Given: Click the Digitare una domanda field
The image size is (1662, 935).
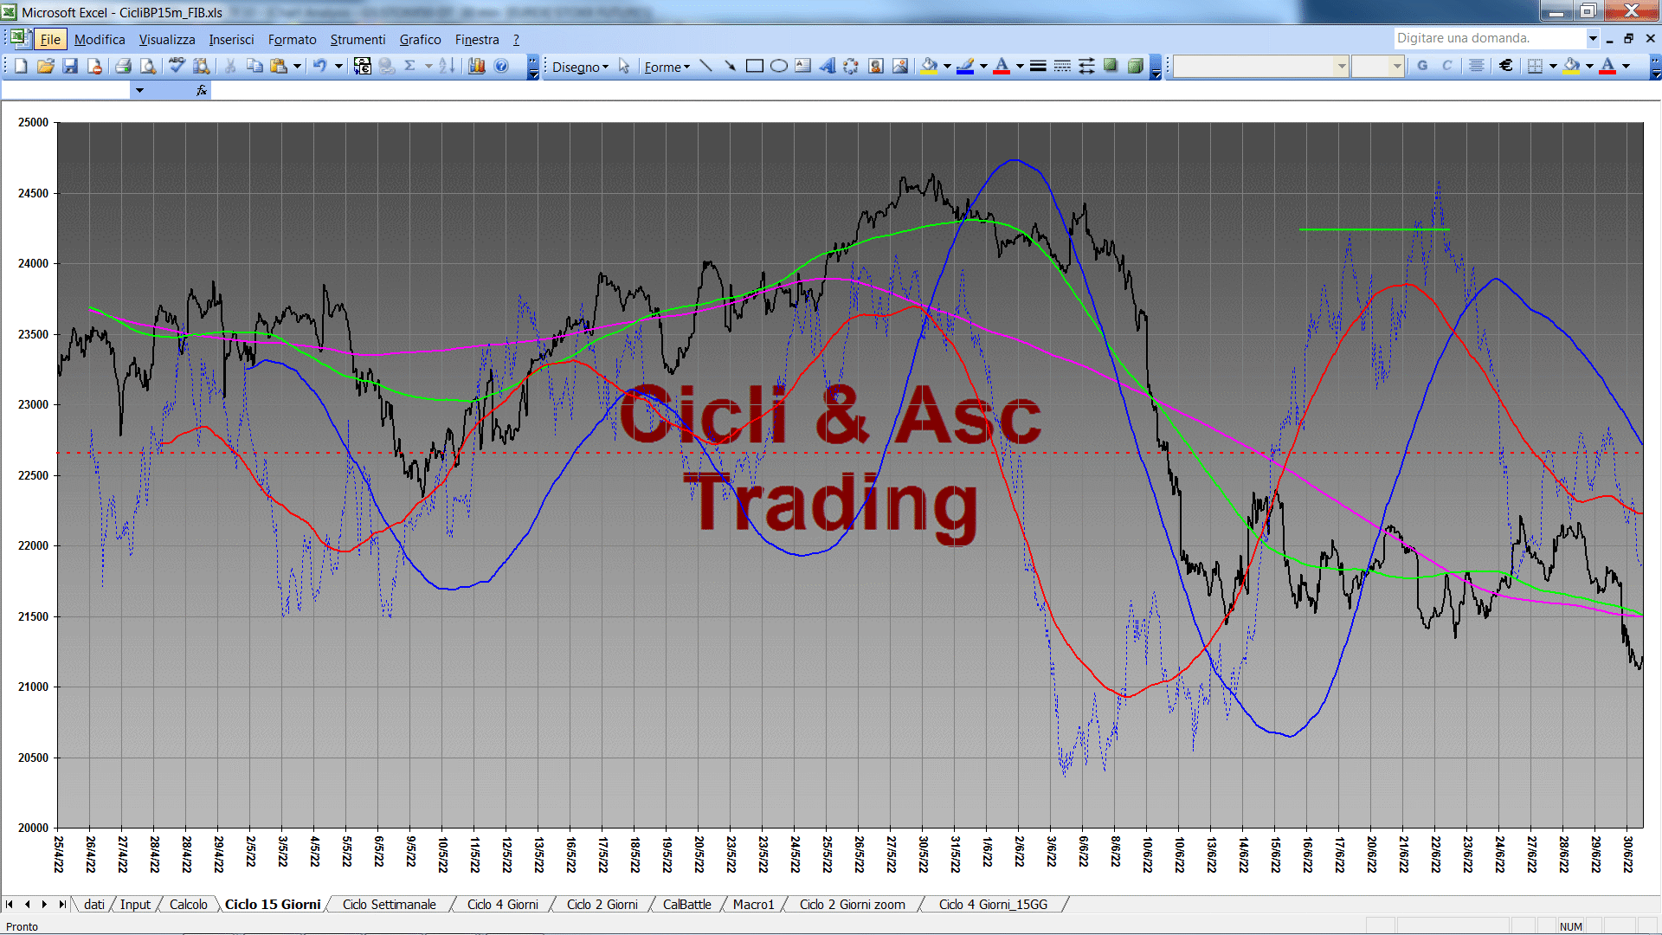Looking at the screenshot, I should click(x=1489, y=38).
